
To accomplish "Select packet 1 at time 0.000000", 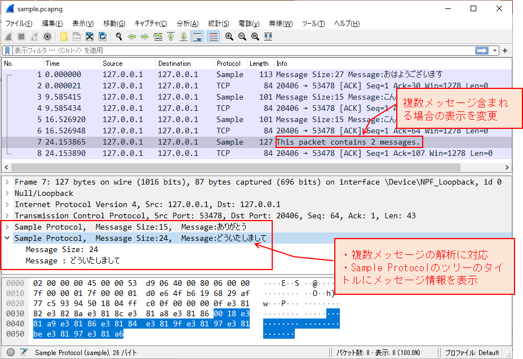I will point(257,75).
